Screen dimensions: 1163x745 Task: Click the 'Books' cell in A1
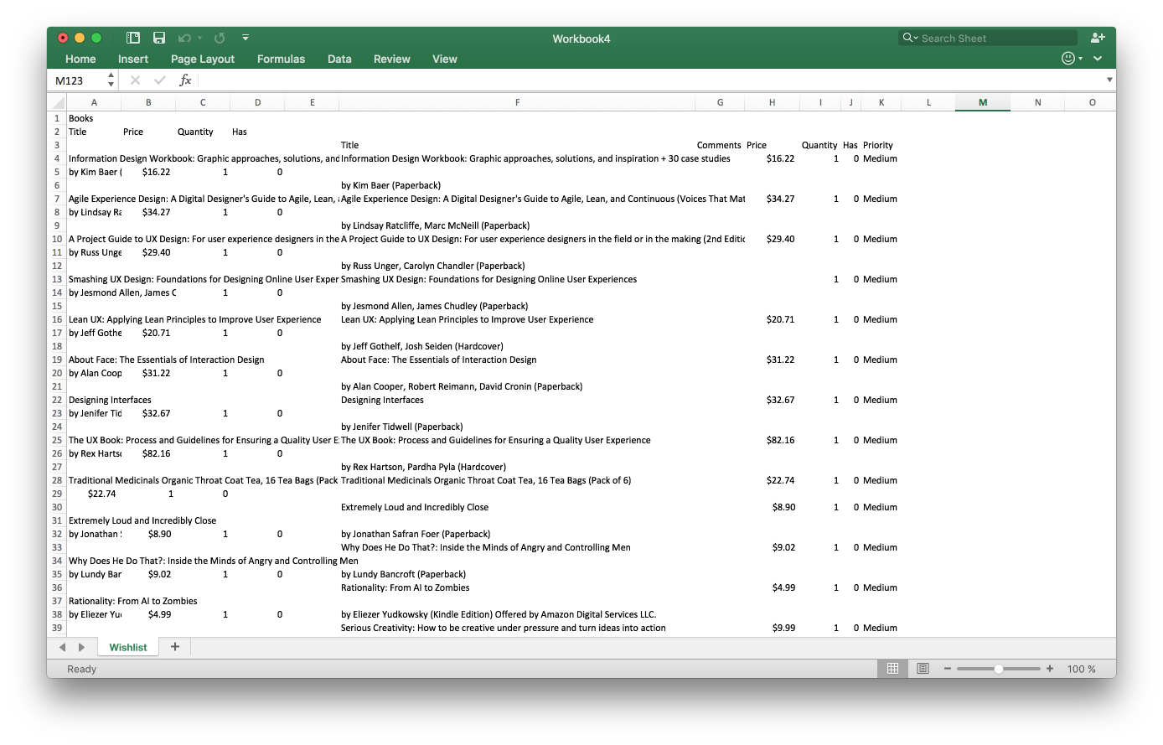[94, 118]
